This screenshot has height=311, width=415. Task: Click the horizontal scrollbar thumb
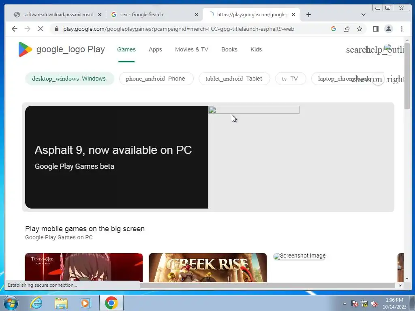(x=267, y=285)
